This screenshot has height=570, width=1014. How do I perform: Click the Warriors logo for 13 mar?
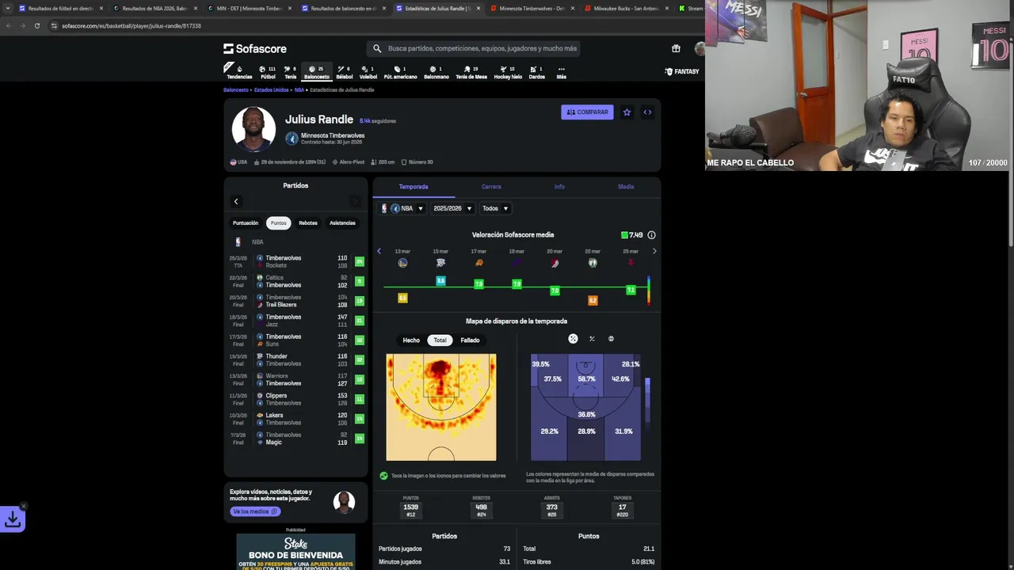402,263
